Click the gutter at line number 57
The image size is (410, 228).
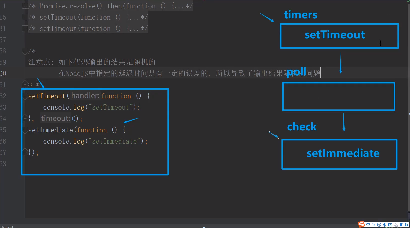[3, 40]
